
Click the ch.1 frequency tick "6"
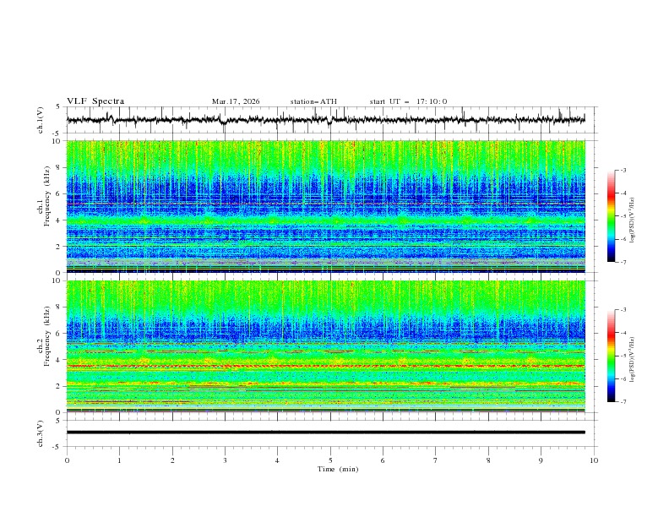(60, 194)
